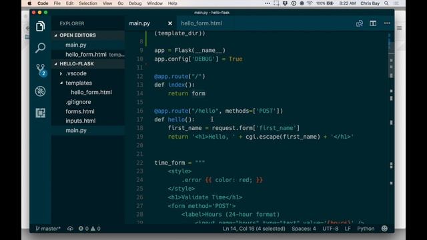Open Apple menu
The image size is (427, 240).
coord(29,3)
